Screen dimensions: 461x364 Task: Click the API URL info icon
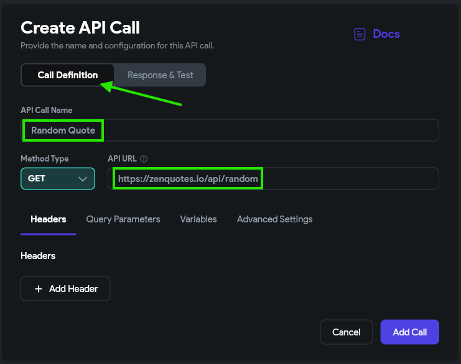click(x=144, y=159)
